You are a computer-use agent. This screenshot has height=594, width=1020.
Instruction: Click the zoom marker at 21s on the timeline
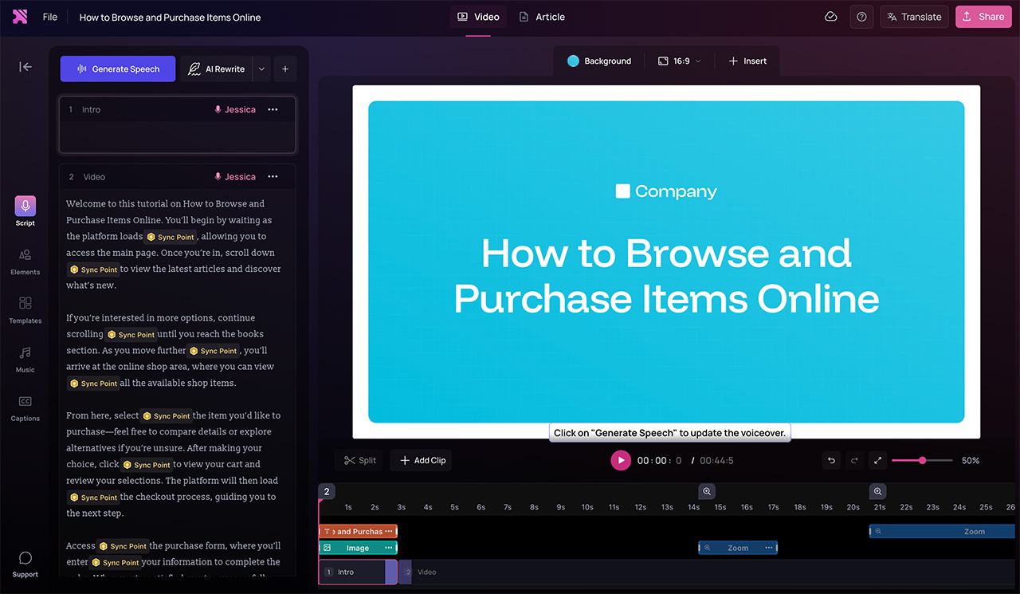pos(877,491)
